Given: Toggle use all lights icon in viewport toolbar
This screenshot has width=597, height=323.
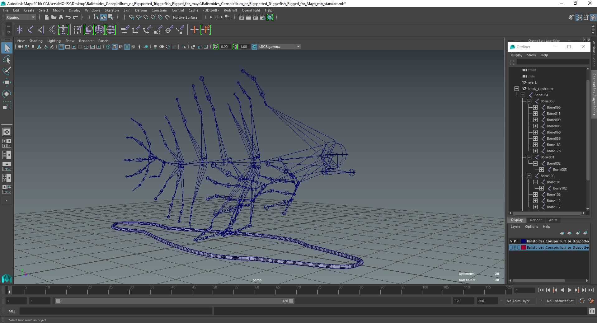Looking at the screenshot, I should point(139,47).
